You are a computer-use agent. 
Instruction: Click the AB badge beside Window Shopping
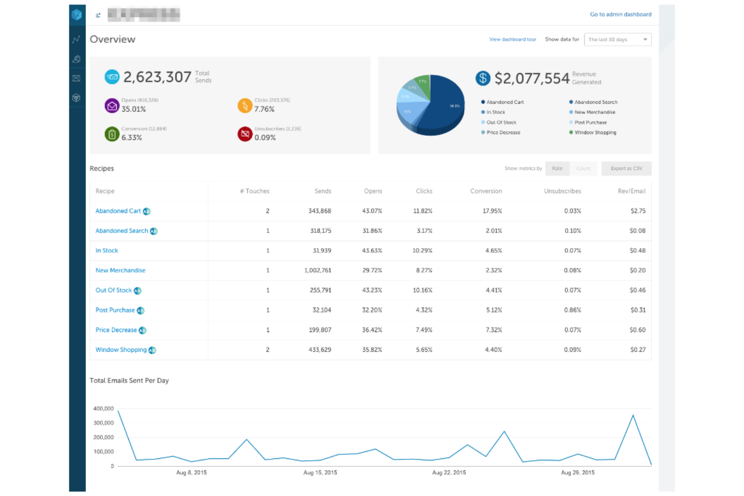152,350
